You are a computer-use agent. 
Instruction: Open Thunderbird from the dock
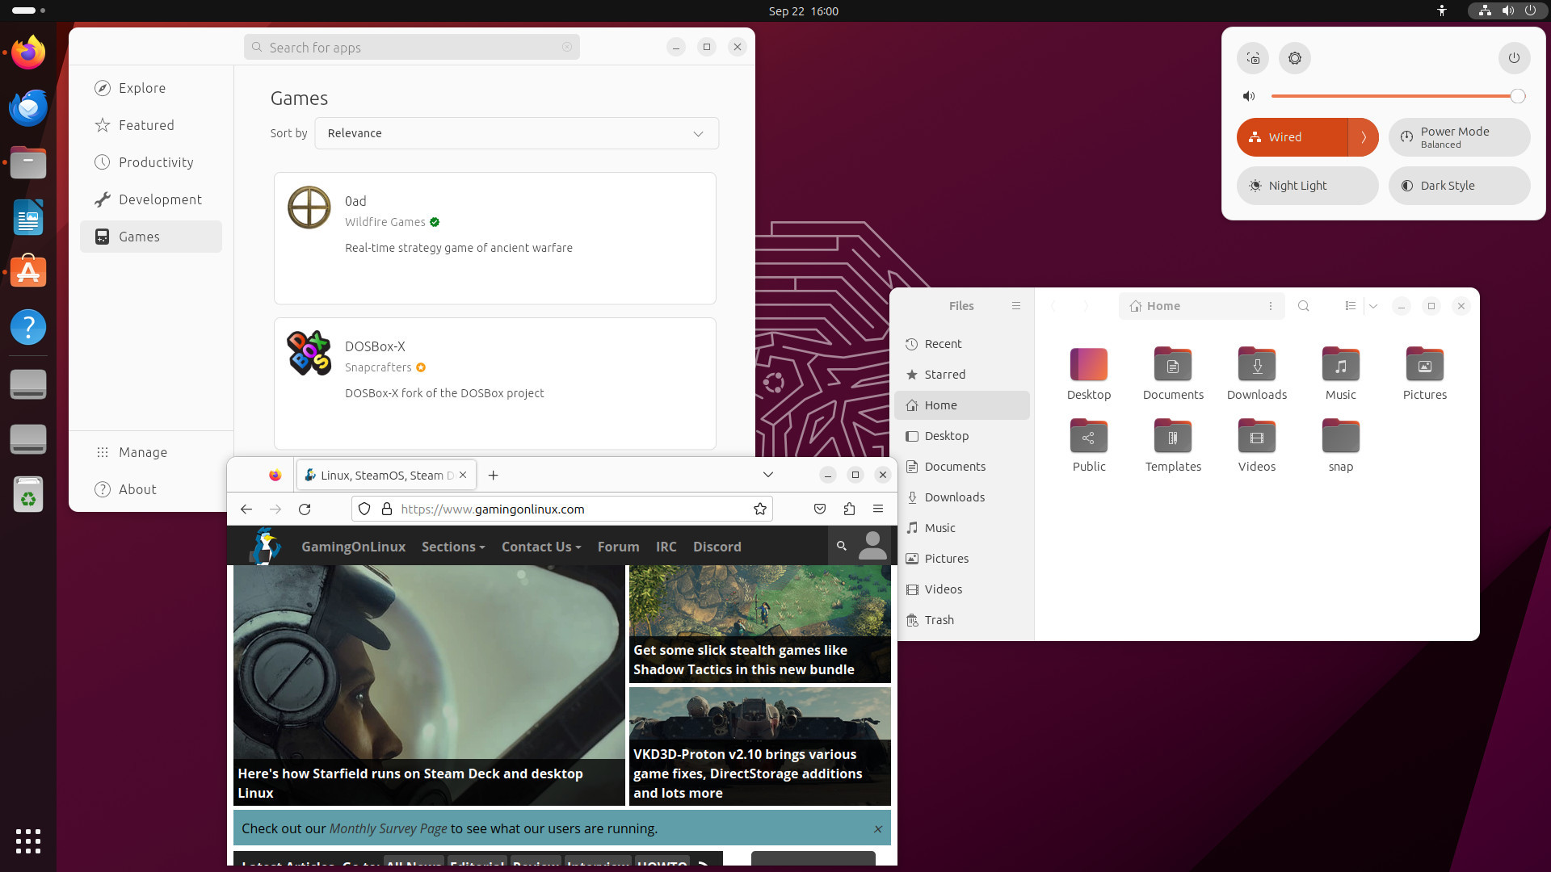pyautogui.click(x=28, y=108)
